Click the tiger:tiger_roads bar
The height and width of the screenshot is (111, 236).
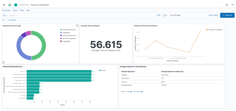(x=59, y=80)
